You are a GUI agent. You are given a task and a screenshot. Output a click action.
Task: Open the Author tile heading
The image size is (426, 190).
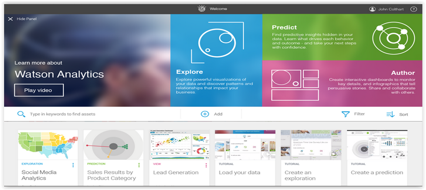pyautogui.click(x=403, y=73)
